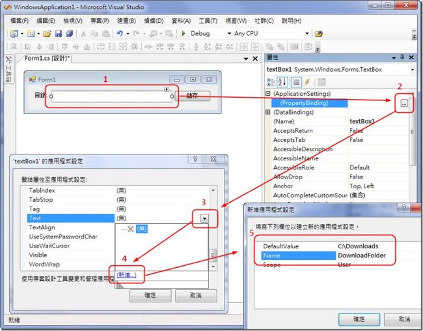Collapse the (ApplicationSettings) property group
The image size is (423, 331).
pyautogui.click(x=267, y=94)
